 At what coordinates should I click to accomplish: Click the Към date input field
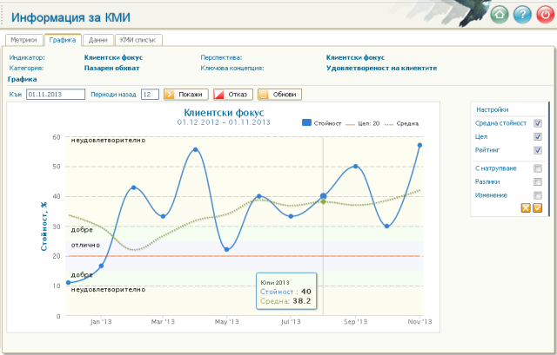point(56,95)
